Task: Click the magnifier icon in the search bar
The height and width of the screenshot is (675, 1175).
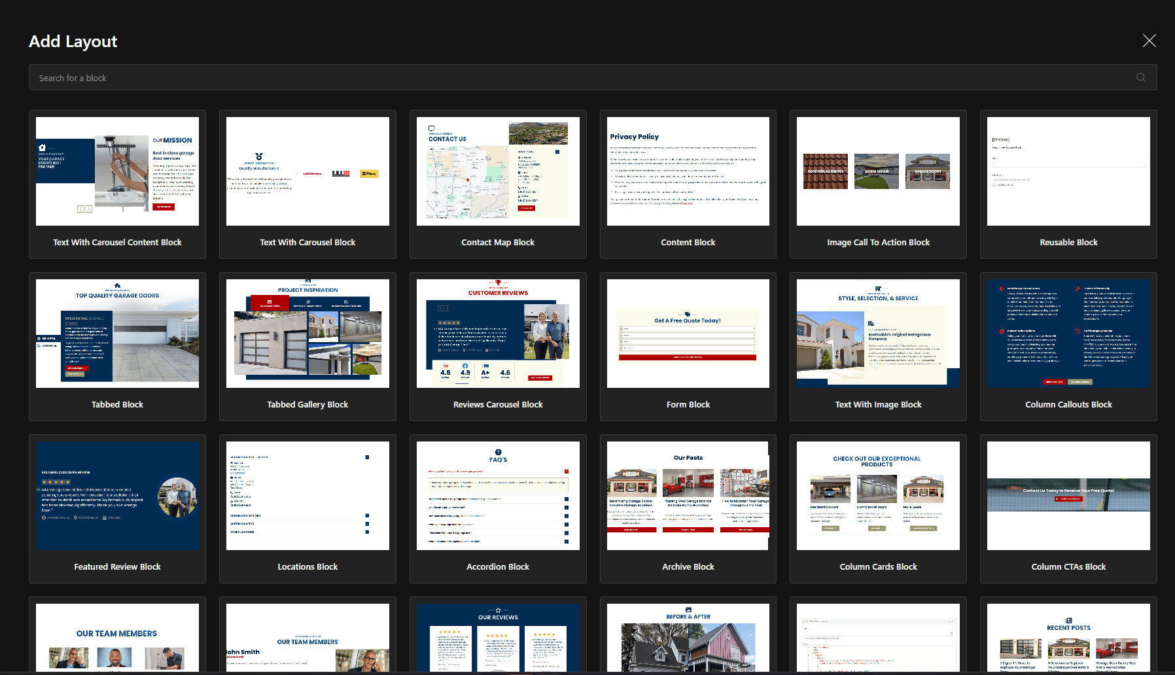Action: click(x=1140, y=77)
